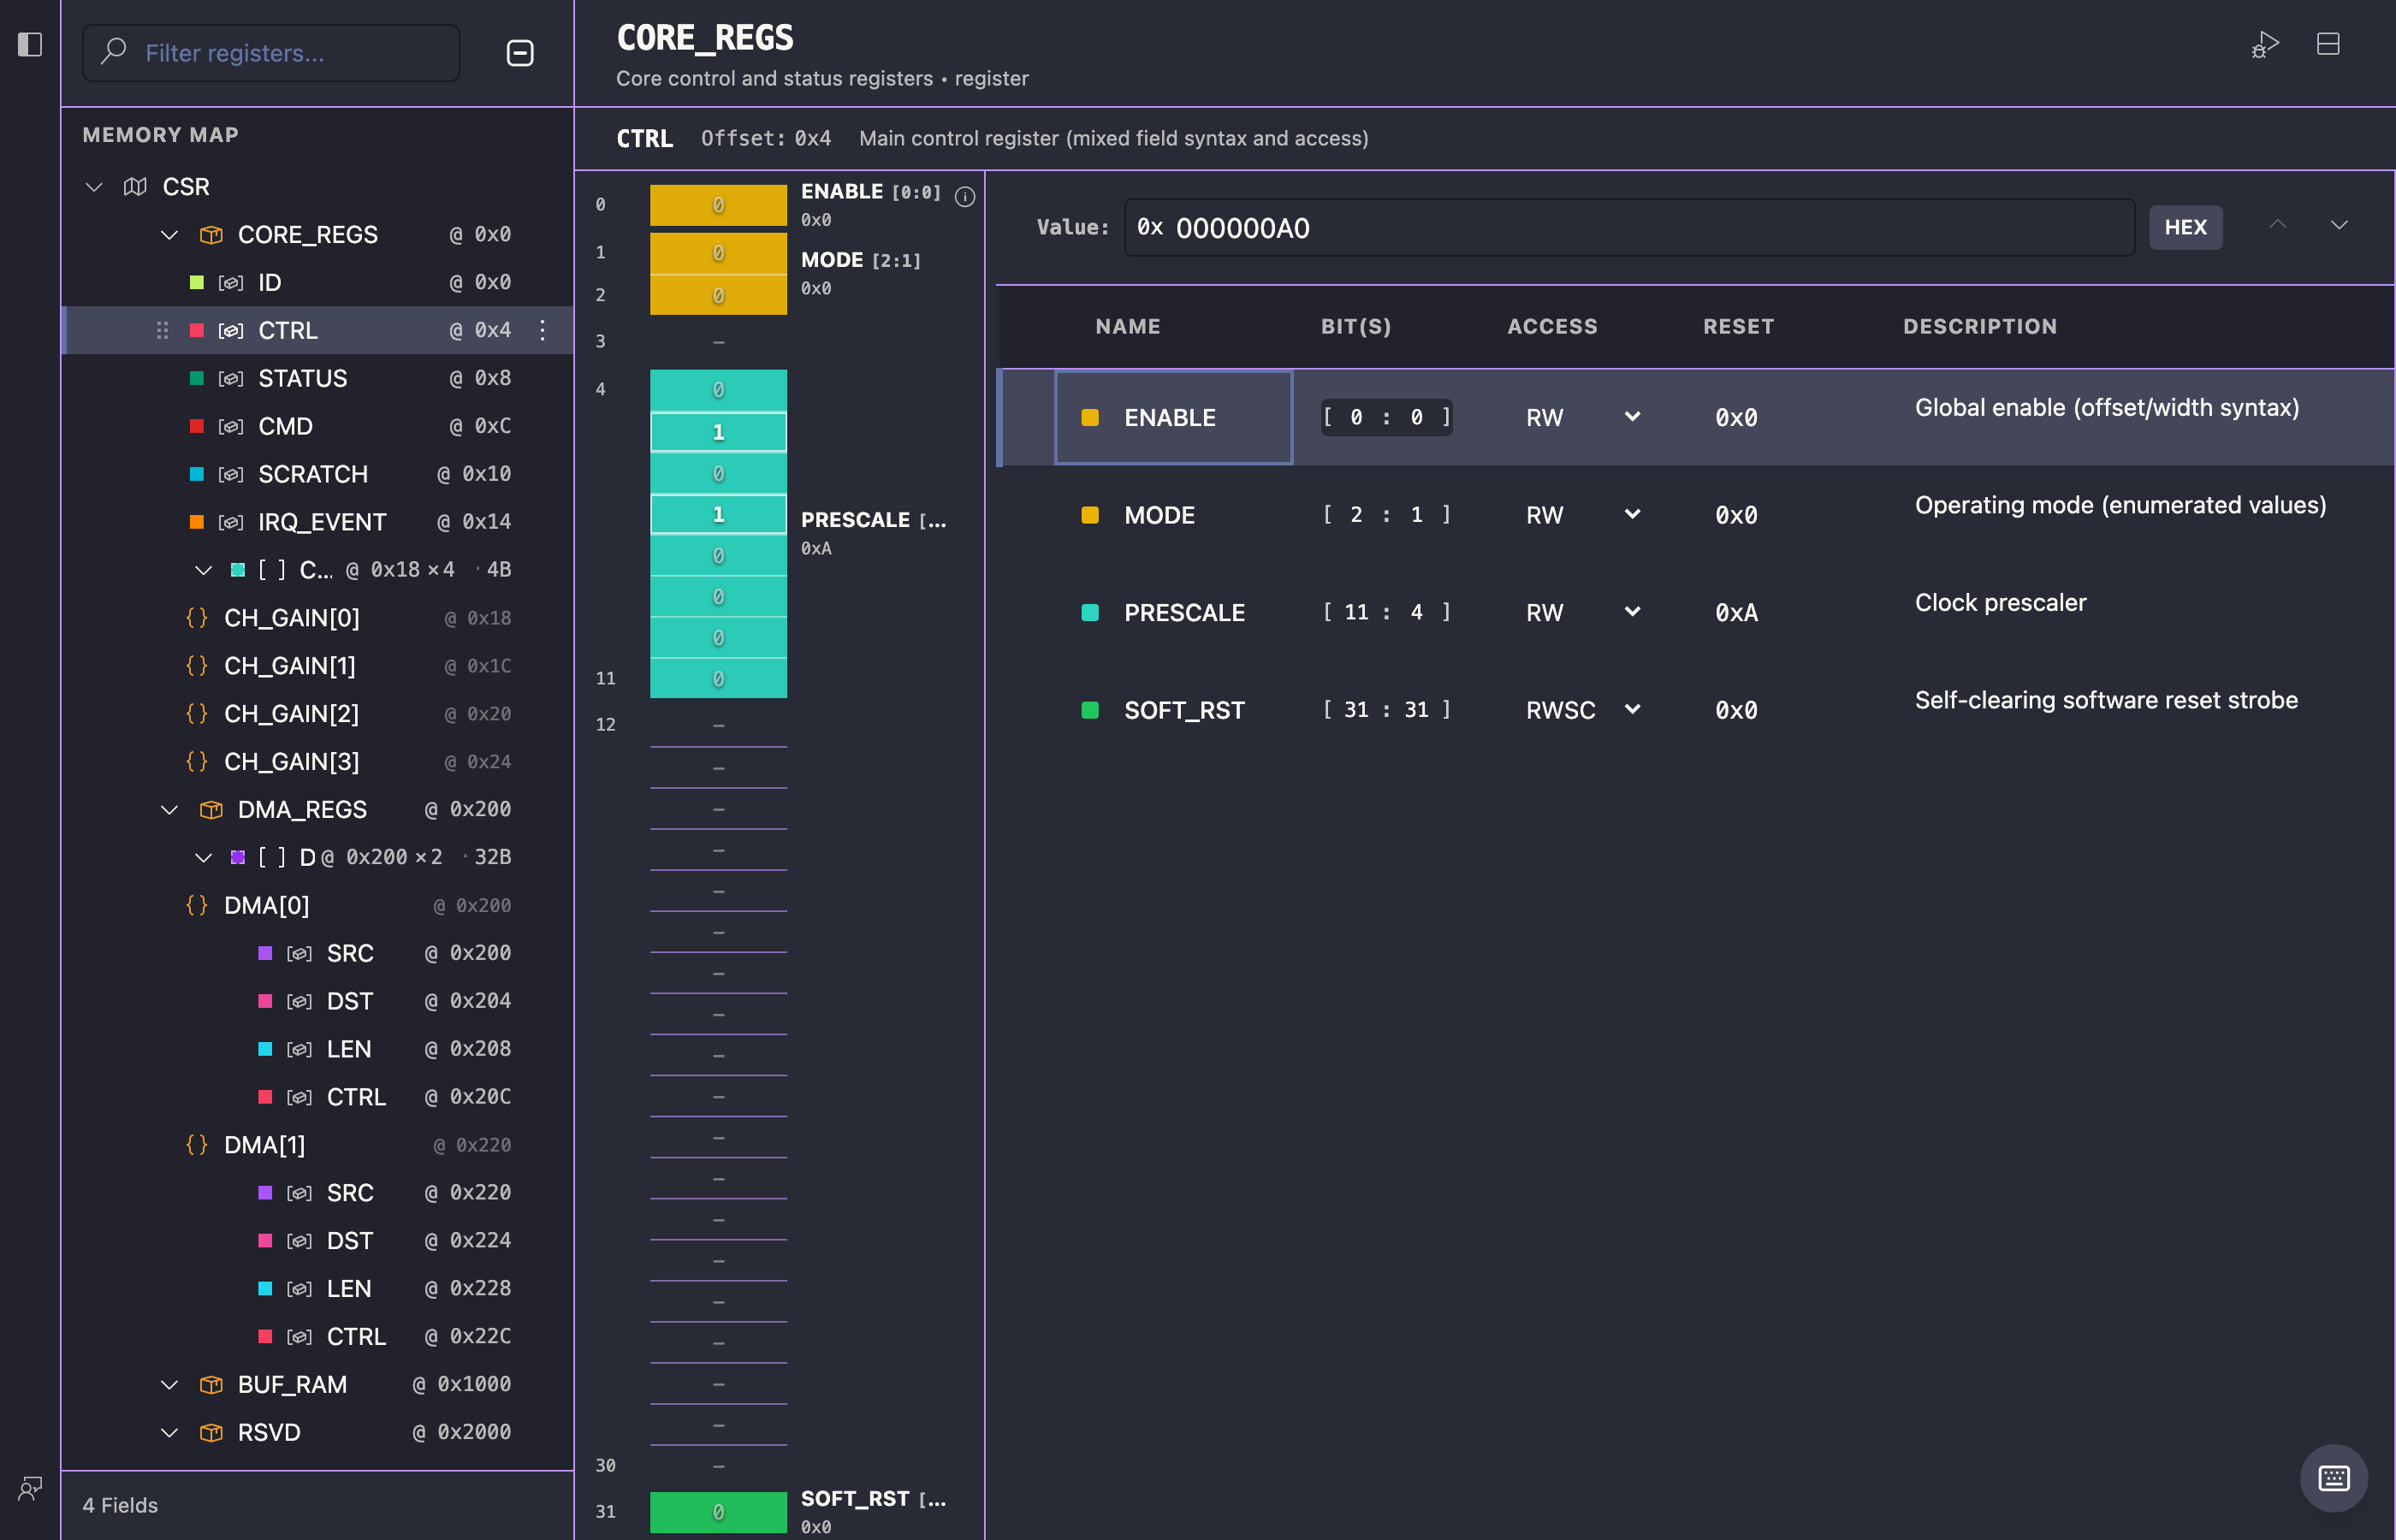Click the register icon beside ID
The width and height of the screenshot is (2396, 1540).
coord(231,283)
